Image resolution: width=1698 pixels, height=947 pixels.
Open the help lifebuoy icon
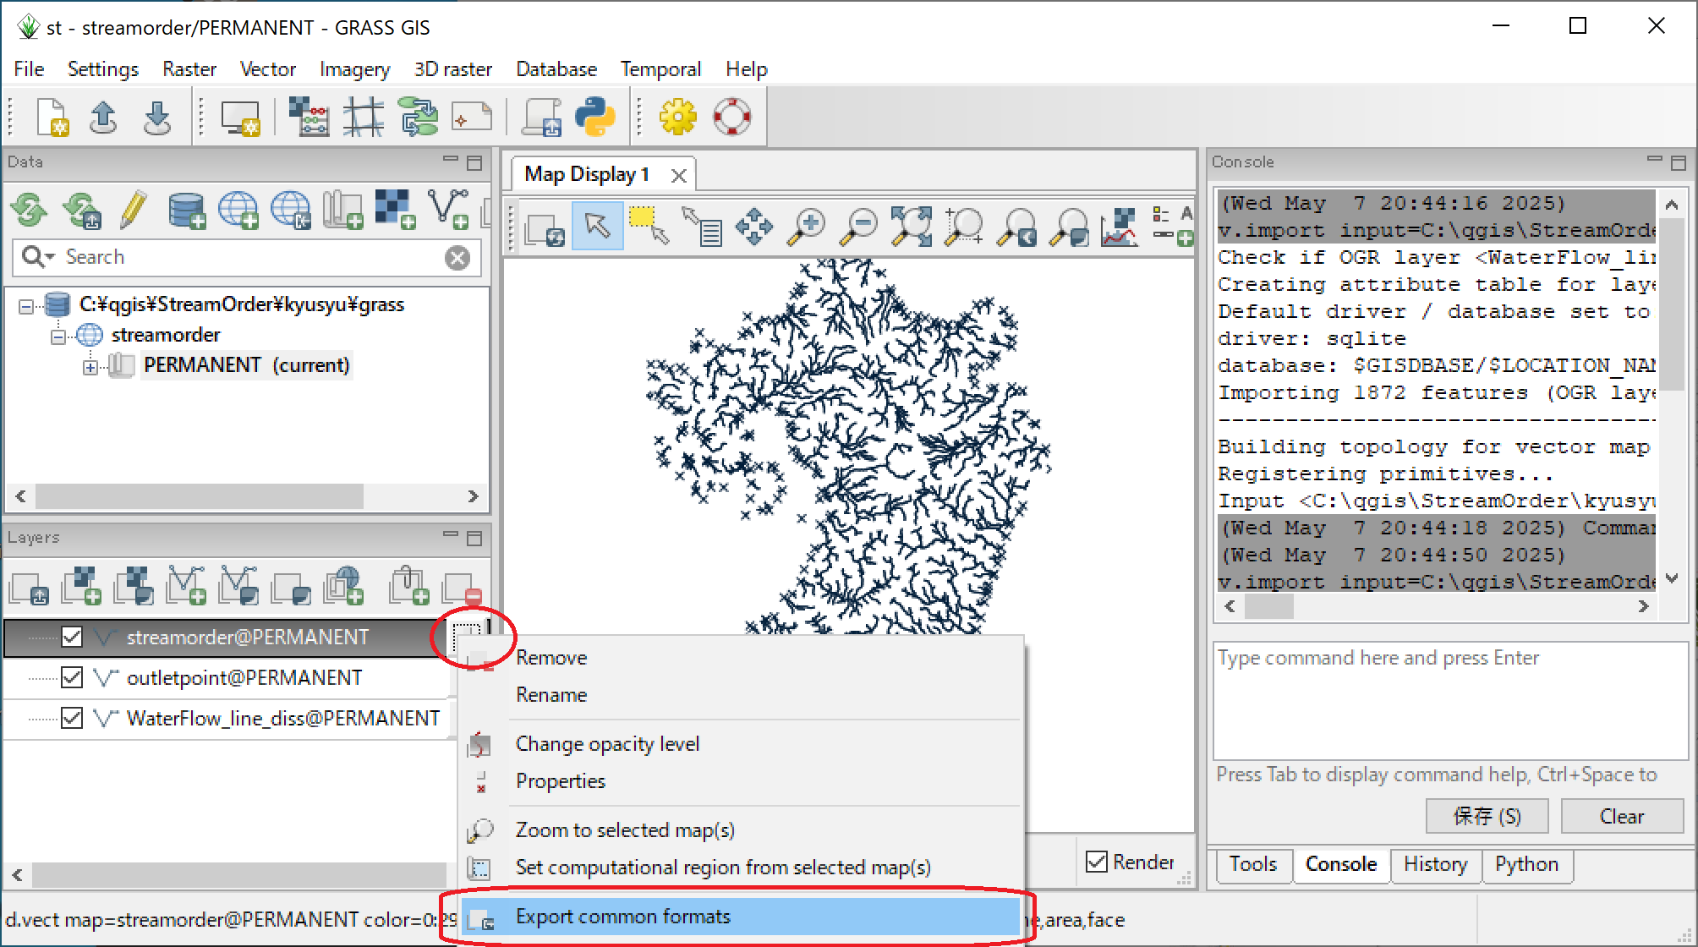[731, 117]
